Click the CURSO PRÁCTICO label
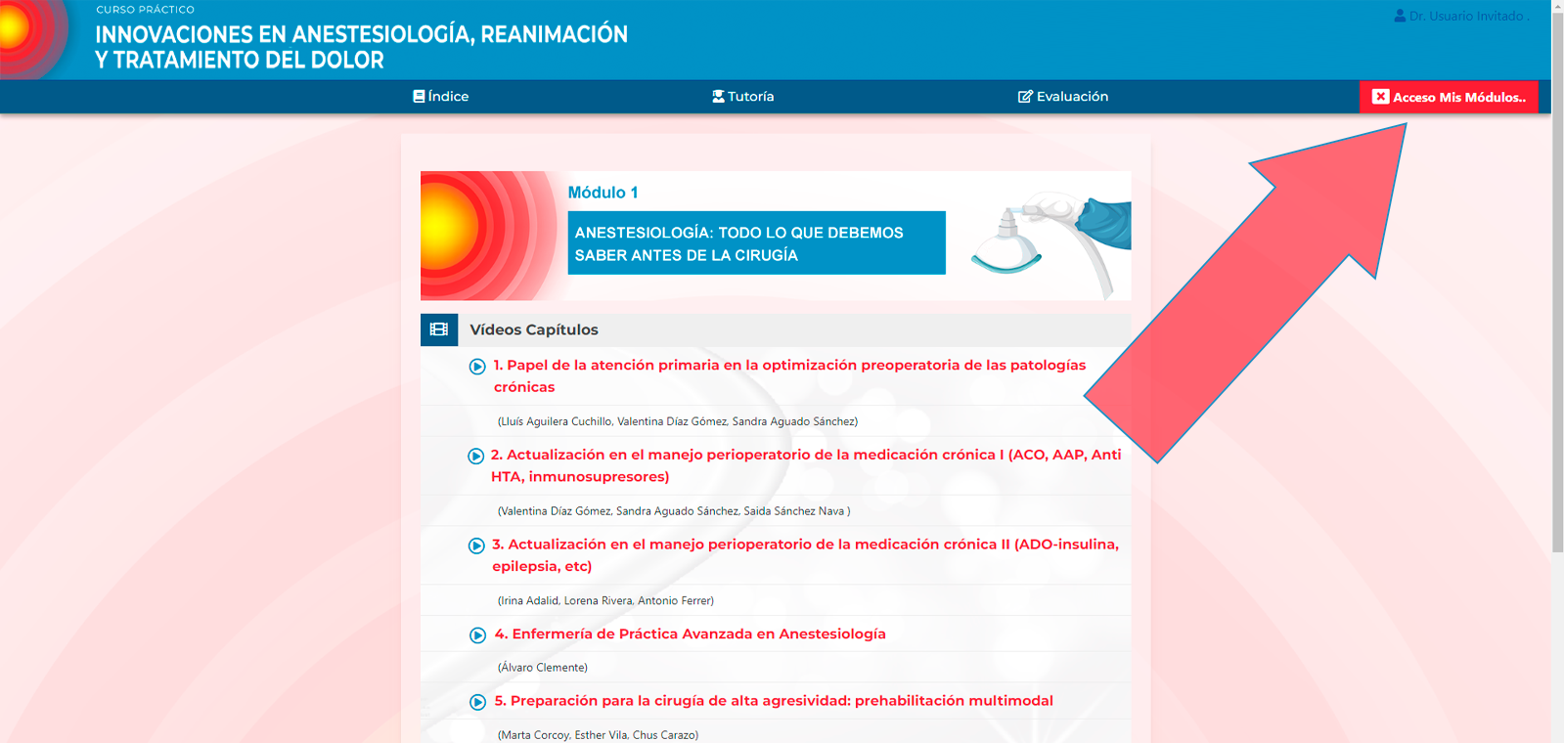 (x=145, y=10)
